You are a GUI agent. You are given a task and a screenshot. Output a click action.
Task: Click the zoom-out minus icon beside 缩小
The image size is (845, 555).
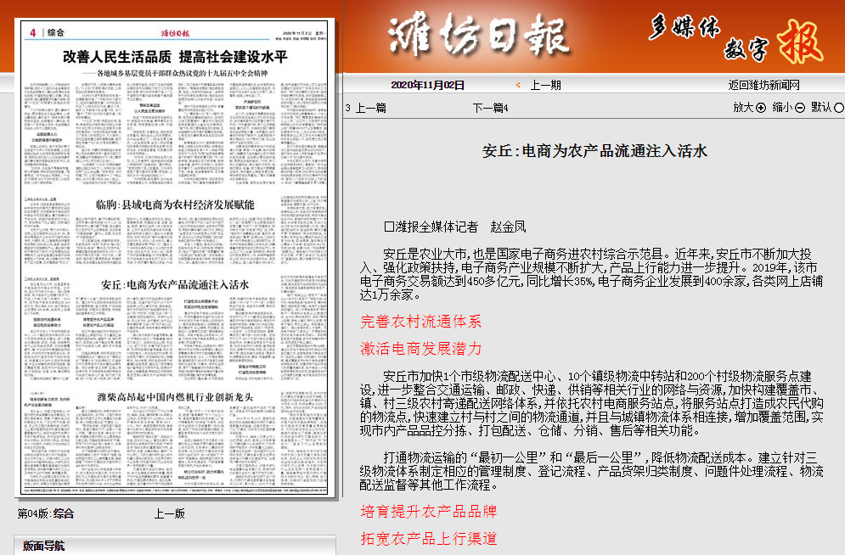click(800, 108)
